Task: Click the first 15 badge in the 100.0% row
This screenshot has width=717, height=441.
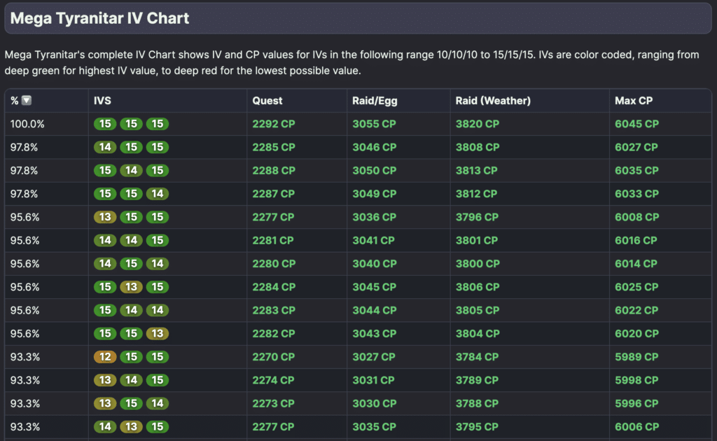Action: pyautogui.click(x=106, y=124)
